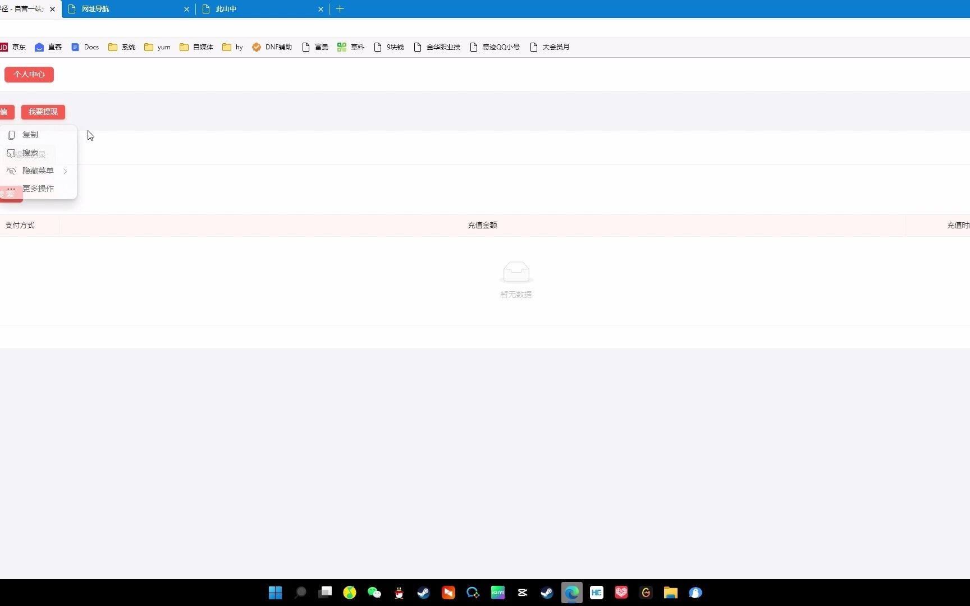
Task: Open the 富贵 bookmark
Action: click(x=315, y=47)
